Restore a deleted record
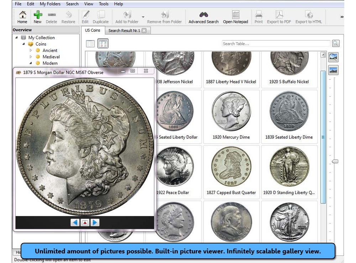The height and width of the screenshot is (263, 356). click(68, 17)
